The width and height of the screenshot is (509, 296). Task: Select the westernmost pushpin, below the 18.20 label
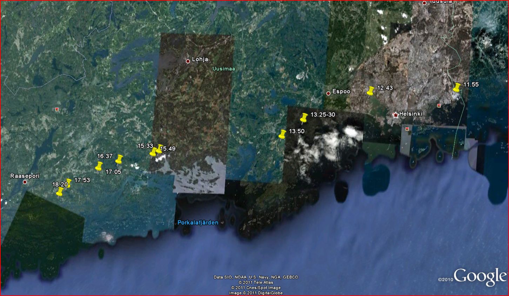tap(60, 192)
